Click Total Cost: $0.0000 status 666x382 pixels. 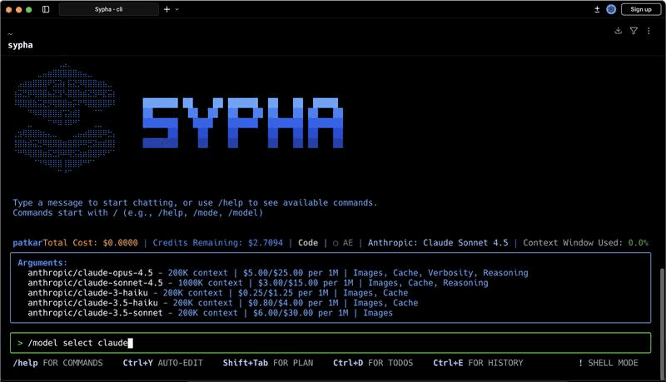tap(90, 243)
